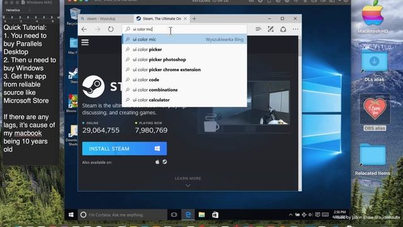
Task: Show hidden system tray icons
Action: [x=290, y=214]
